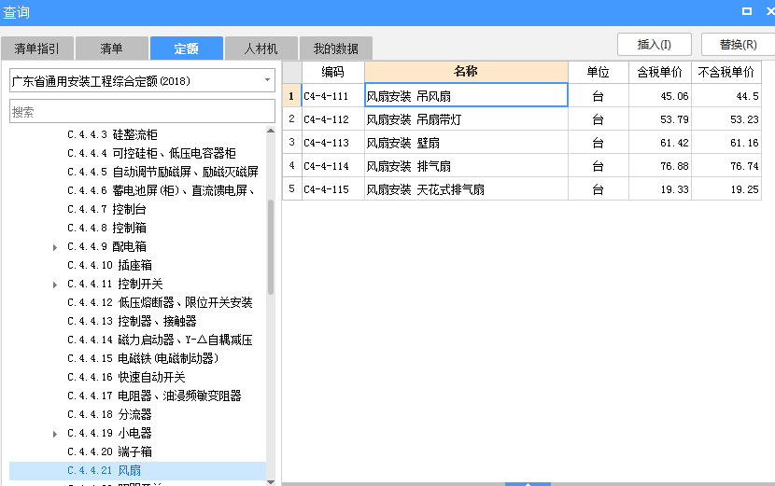
Task: Expand the C.4.4.19 小电器 node
Action: coord(55,434)
